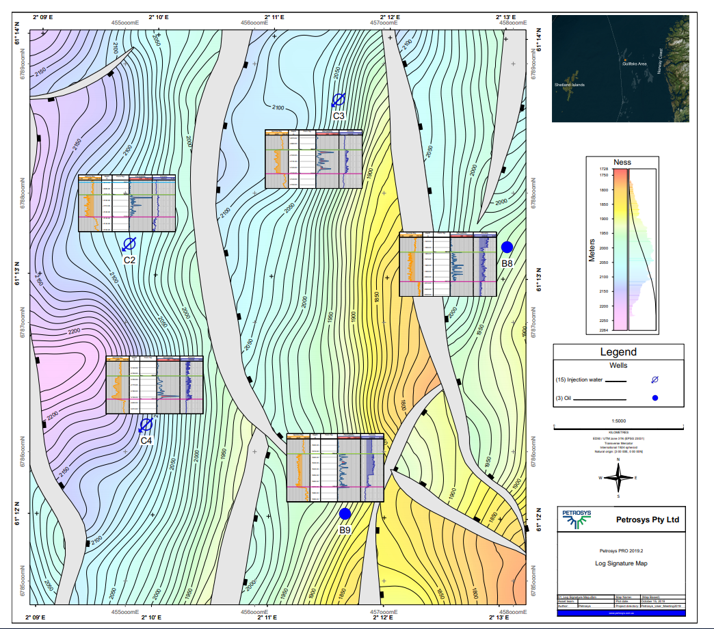The width and height of the screenshot is (714, 629).
Task: Click the well label B8
Action: pyautogui.click(x=507, y=263)
